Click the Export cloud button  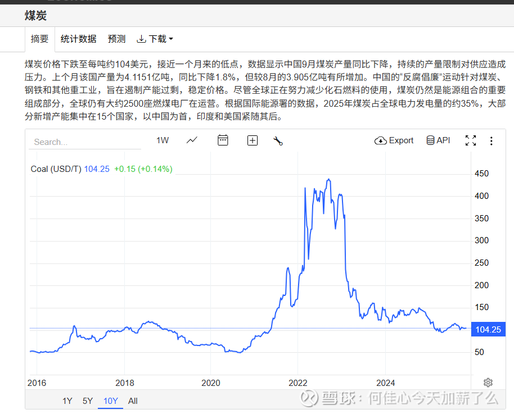394,140
